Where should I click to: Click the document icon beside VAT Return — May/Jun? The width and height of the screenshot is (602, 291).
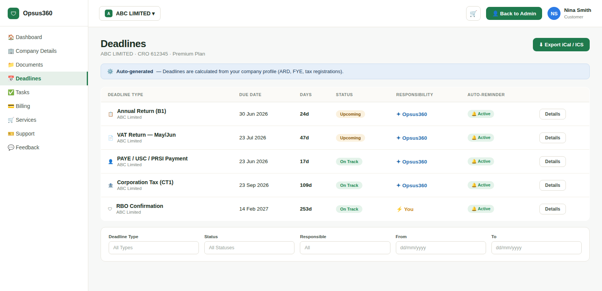coord(111,138)
